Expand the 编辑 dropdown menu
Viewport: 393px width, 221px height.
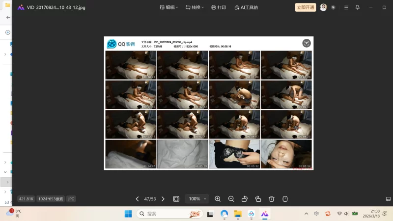tap(169, 7)
